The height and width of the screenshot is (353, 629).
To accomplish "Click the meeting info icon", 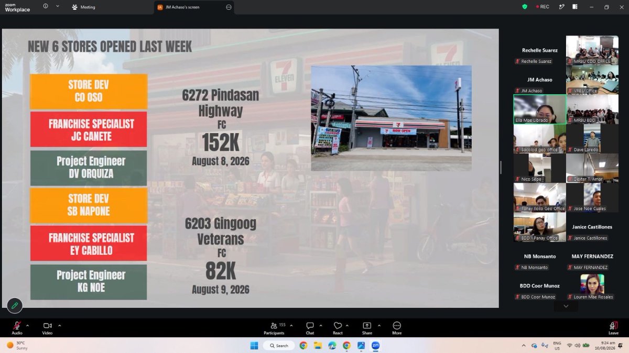I will click(46, 6).
